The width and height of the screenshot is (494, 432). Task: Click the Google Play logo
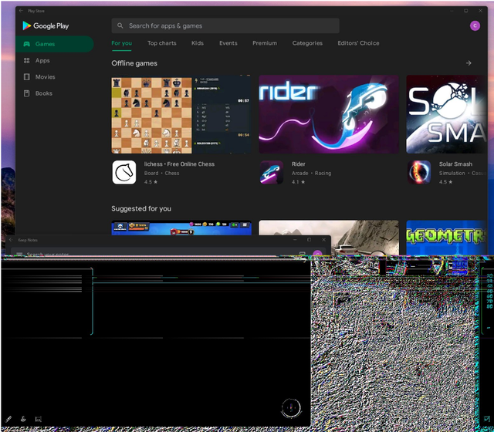tap(46, 25)
